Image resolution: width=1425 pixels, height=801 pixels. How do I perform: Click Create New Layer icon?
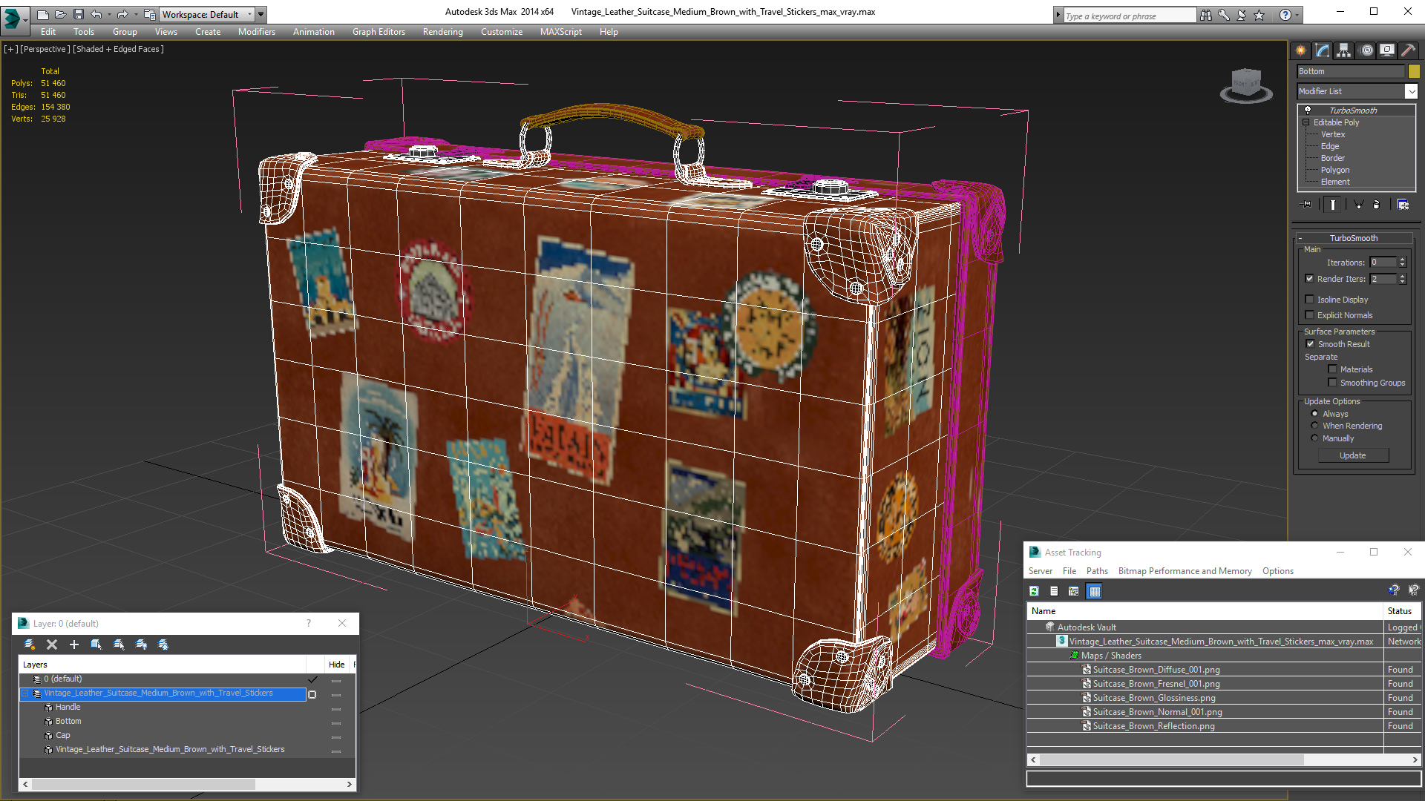tap(30, 645)
